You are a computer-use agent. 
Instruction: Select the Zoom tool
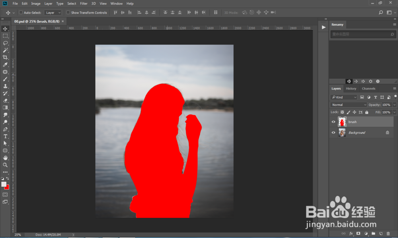5,165
